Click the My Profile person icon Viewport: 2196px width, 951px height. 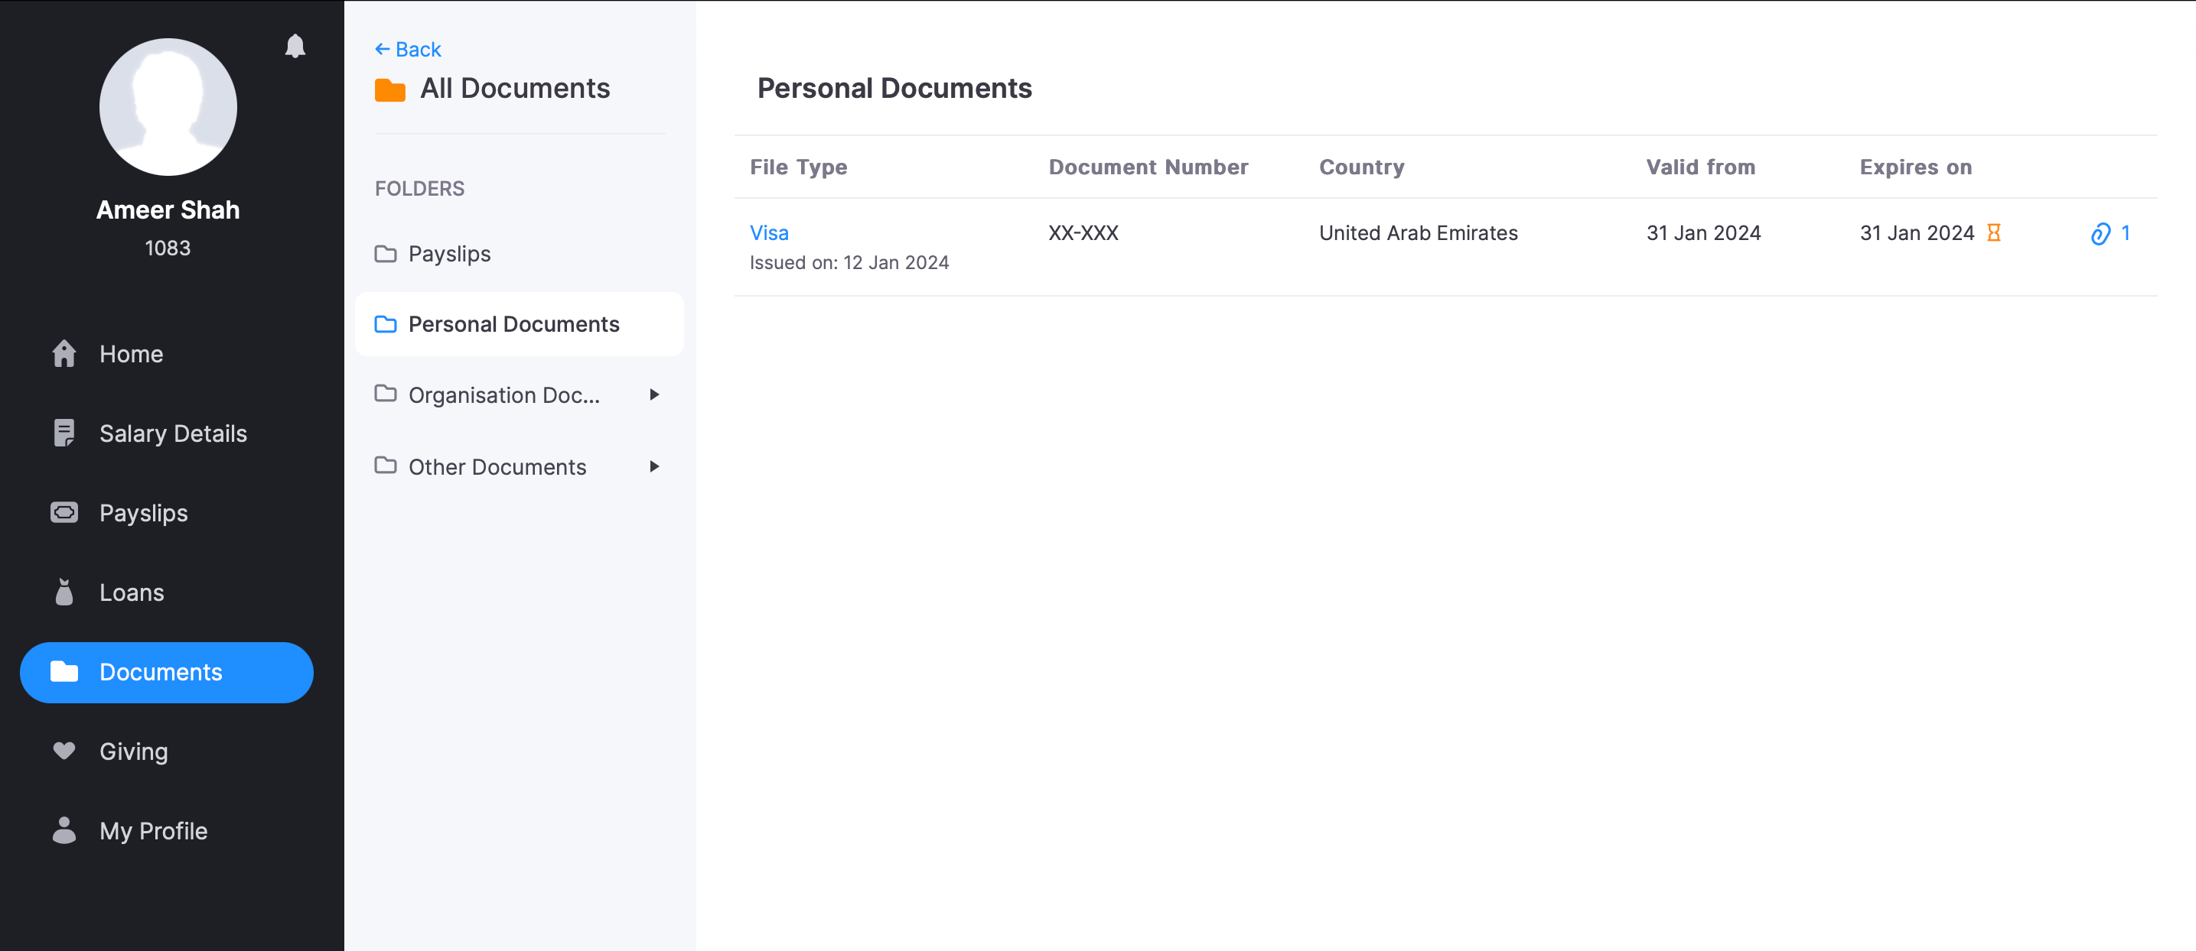pos(64,830)
